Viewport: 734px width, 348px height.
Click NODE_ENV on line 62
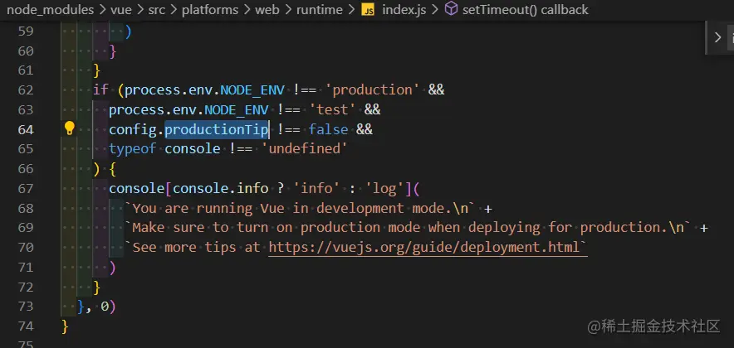(252, 89)
